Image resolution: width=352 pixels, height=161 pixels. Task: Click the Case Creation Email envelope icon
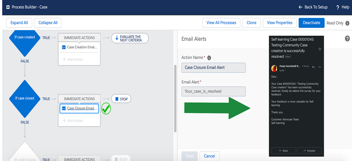pos(64,47)
